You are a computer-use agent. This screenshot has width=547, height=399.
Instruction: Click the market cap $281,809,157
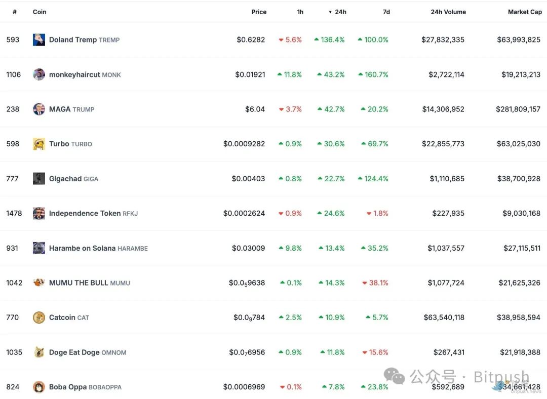coord(518,109)
